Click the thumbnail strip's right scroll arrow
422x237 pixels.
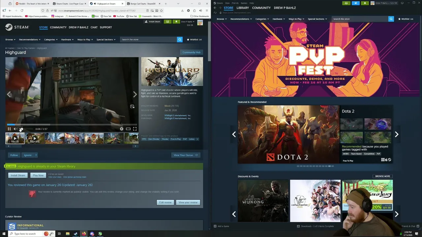pyautogui.click(x=135, y=146)
